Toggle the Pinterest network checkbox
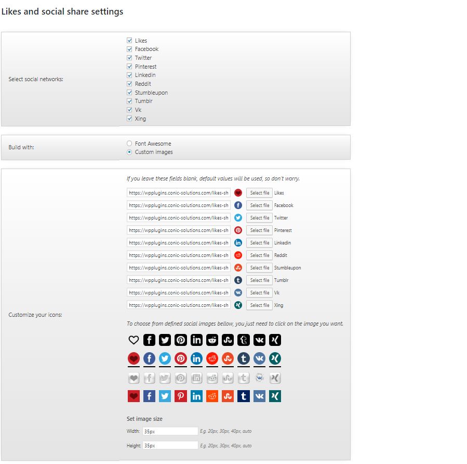Image resolution: width=467 pixels, height=464 pixels. pos(129,66)
